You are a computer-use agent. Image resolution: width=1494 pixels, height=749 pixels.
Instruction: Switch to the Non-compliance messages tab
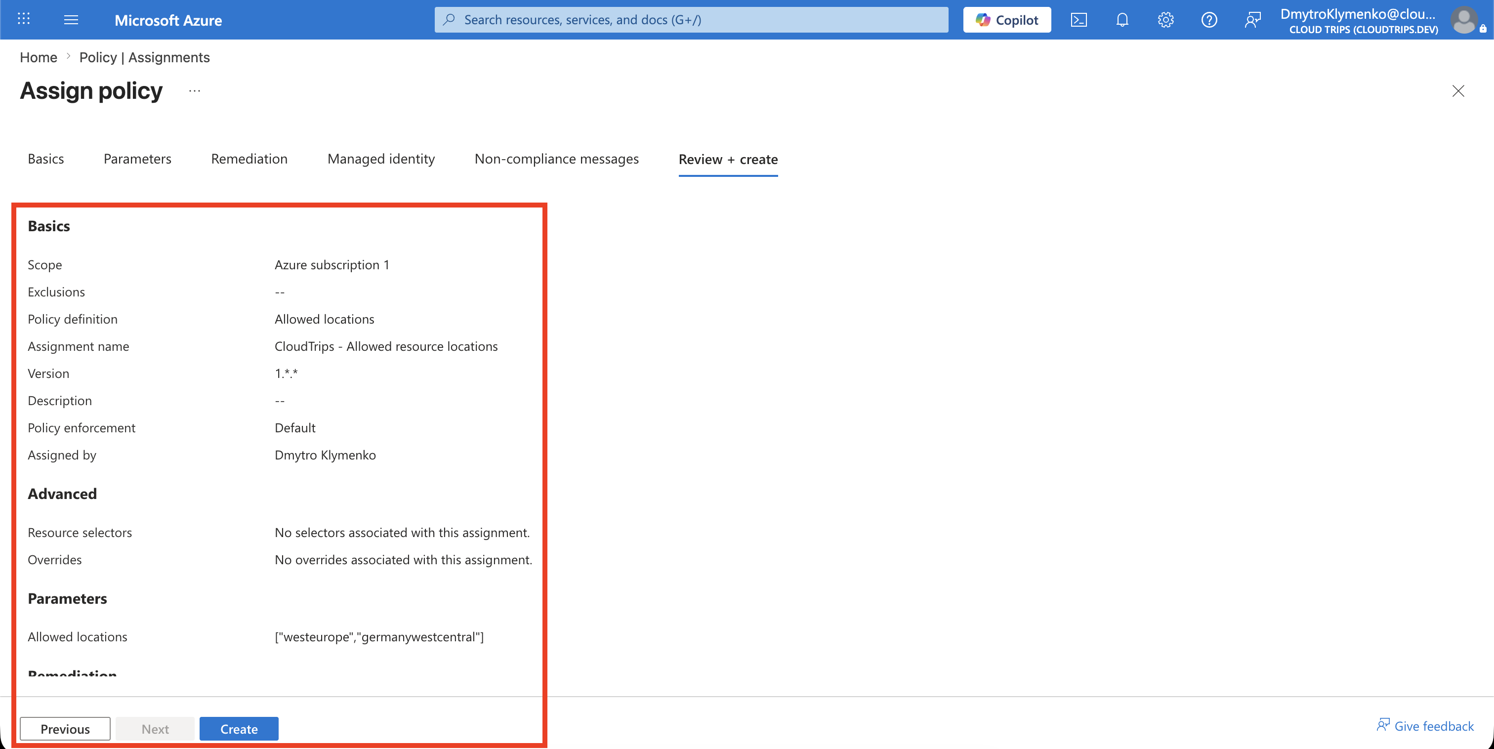(557, 159)
